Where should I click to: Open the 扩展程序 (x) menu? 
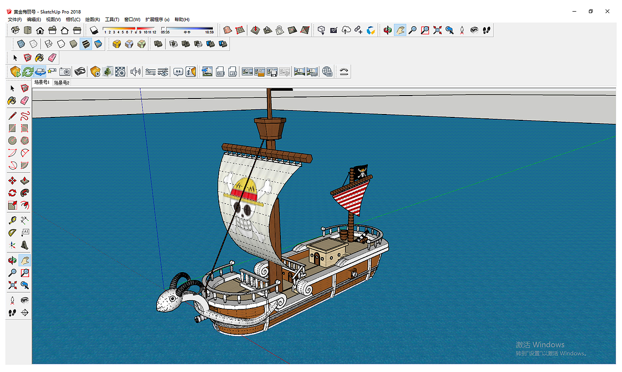coord(157,19)
